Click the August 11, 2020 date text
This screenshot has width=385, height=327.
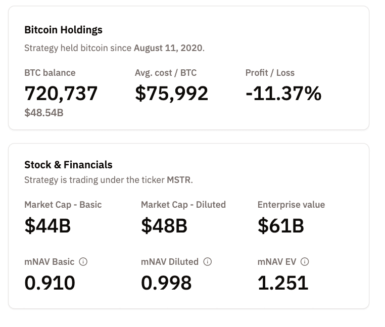(x=168, y=49)
